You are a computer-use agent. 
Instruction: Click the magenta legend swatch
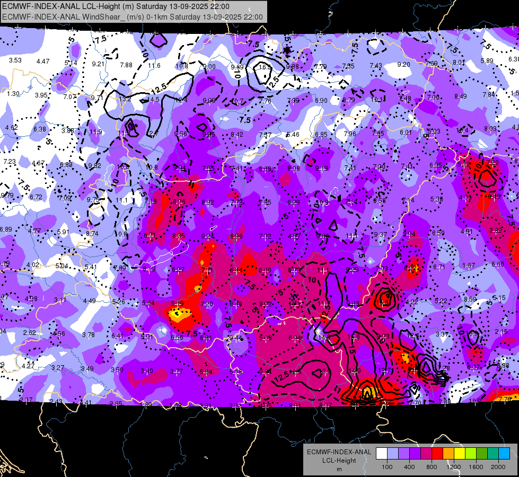click(426, 453)
